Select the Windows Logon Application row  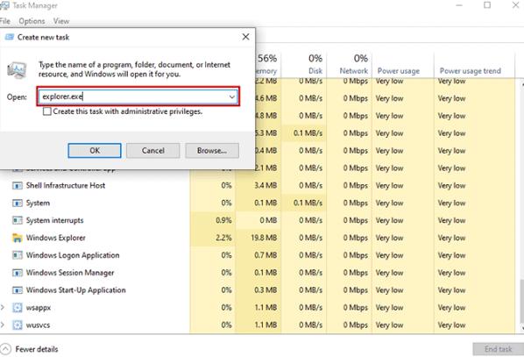click(258, 255)
